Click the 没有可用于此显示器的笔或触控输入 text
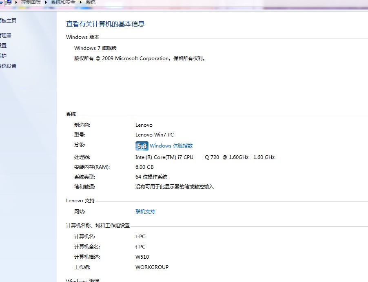Viewport: 368px width, 282px height. [x=174, y=187]
